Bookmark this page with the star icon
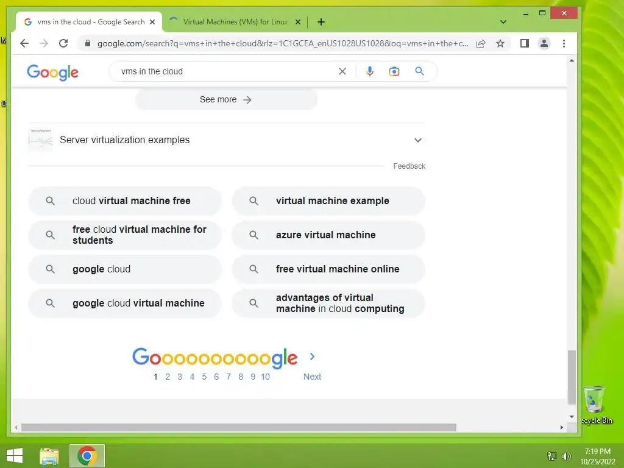Image resolution: width=624 pixels, height=468 pixels. pyautogui.click(x=500, y=43)
